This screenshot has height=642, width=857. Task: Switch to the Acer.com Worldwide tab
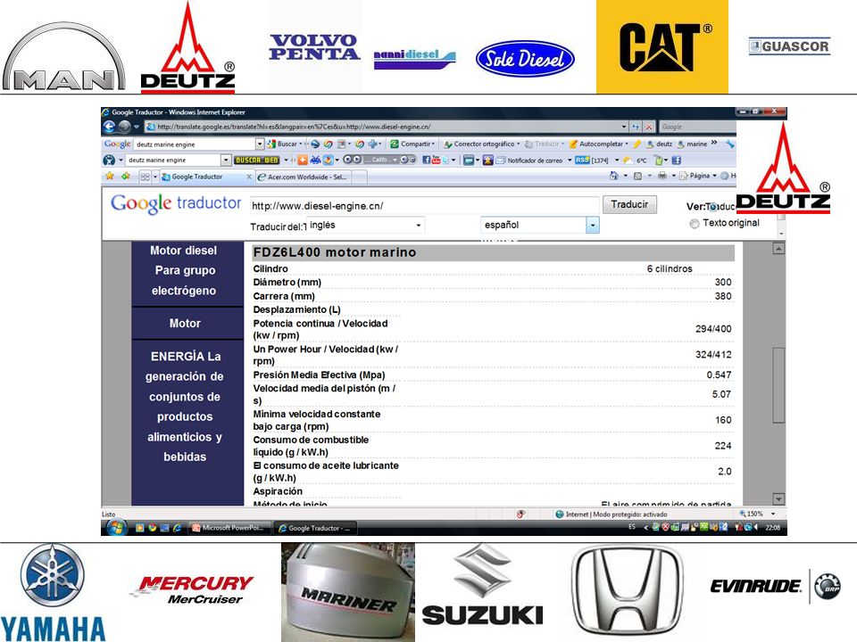(x=303, y=177)
